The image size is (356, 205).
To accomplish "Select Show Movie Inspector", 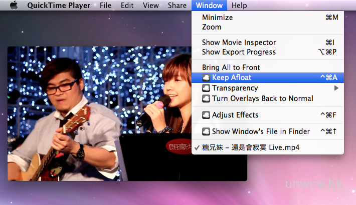I will [239, 42].
